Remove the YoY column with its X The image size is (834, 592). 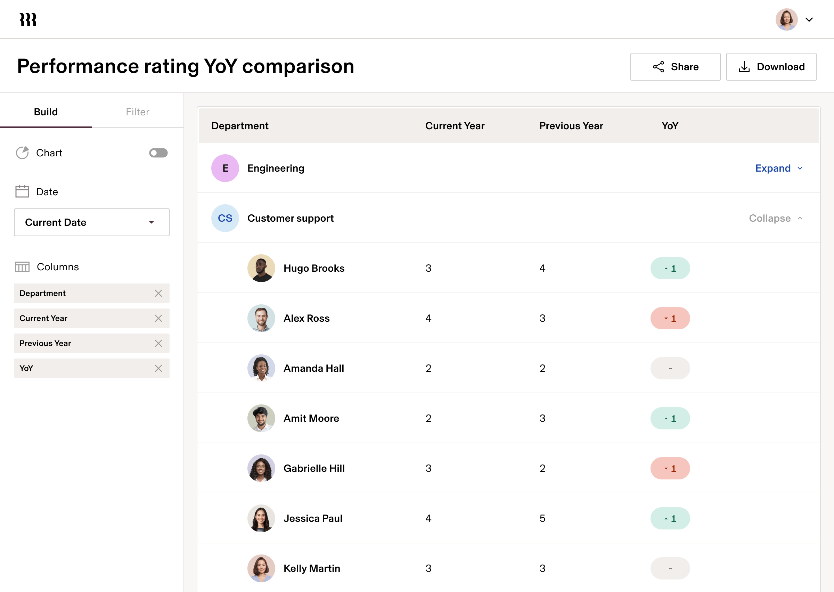tap(158, 368)
